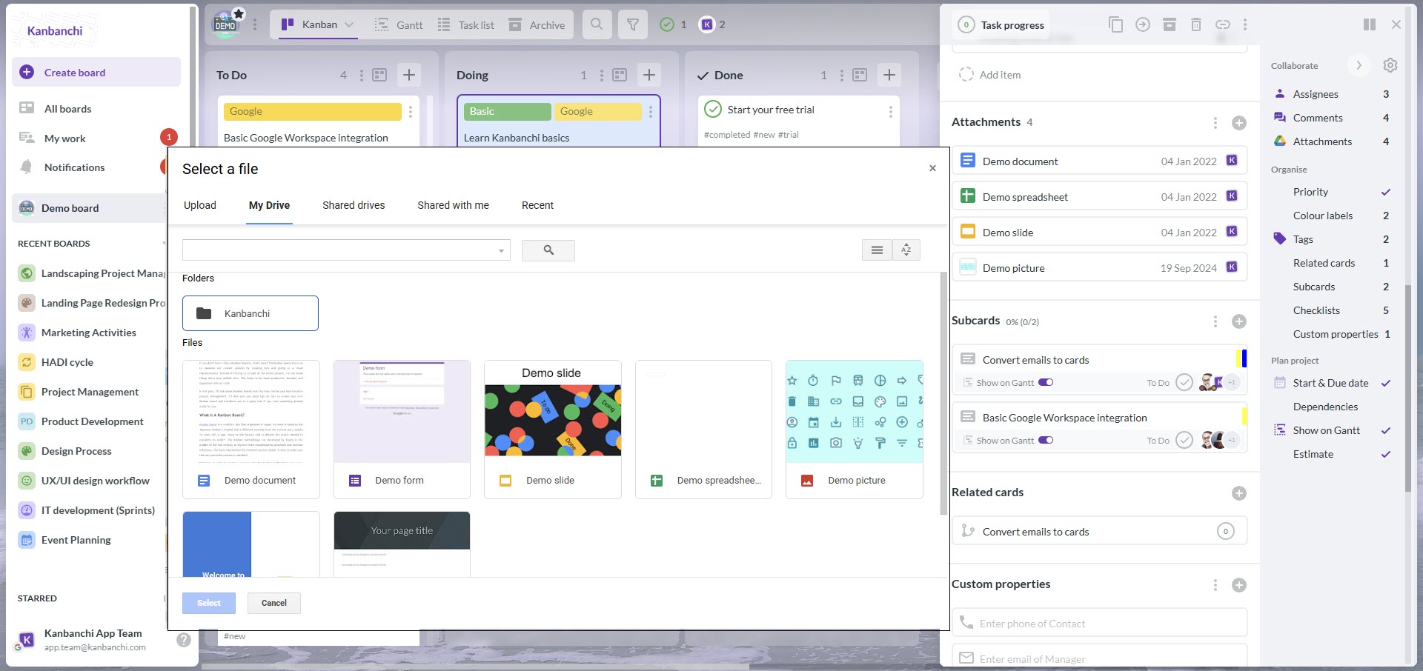
Task: Toggle Show on Gantt for Basic Google Workspace integration
Action: click(1046, 440)
